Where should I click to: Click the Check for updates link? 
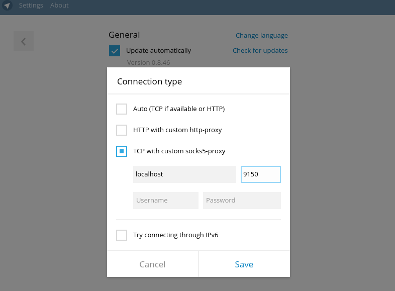260,51
